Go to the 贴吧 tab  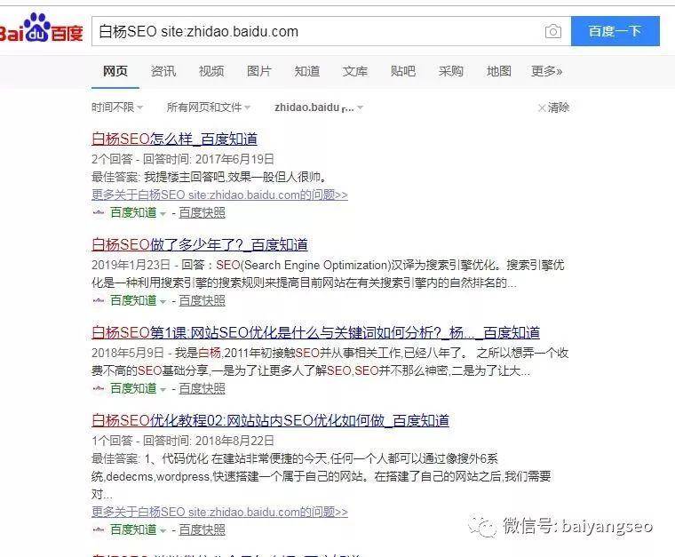point(403,71)
